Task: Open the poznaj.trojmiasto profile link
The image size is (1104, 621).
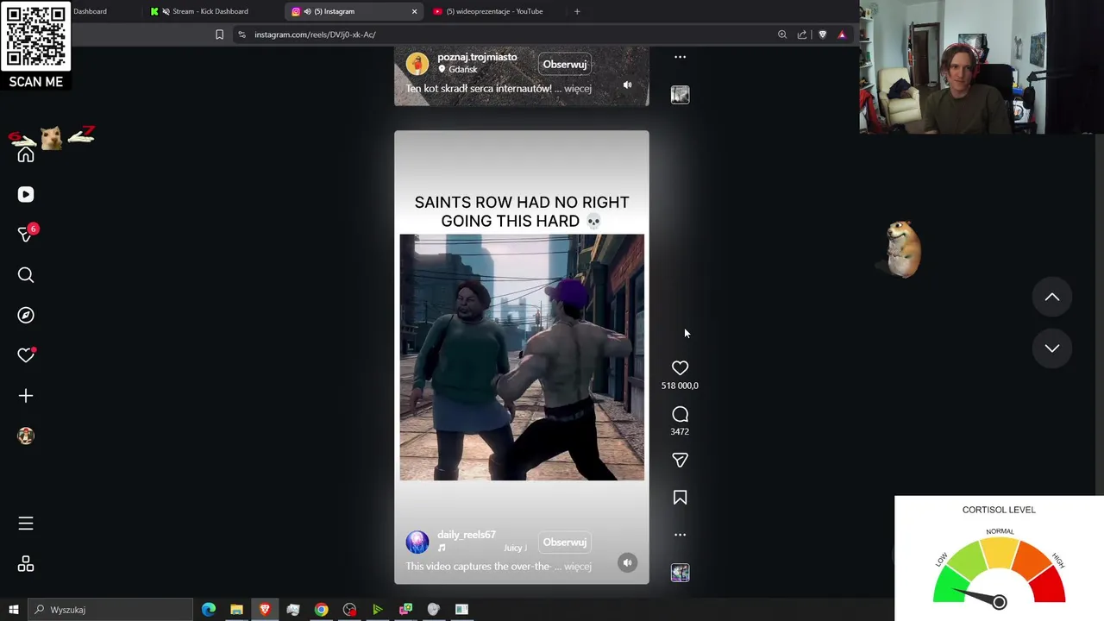Action: [x=477, y=57]
